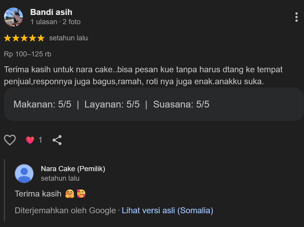This screenshot has height=227, width=304.
Task: Select the Rp 100–125 rb price label
Action: pyautogui.click(x=27, y=54)
